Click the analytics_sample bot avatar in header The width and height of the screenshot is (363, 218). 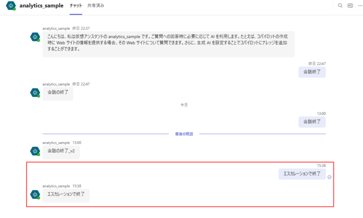tap(10, 6)
